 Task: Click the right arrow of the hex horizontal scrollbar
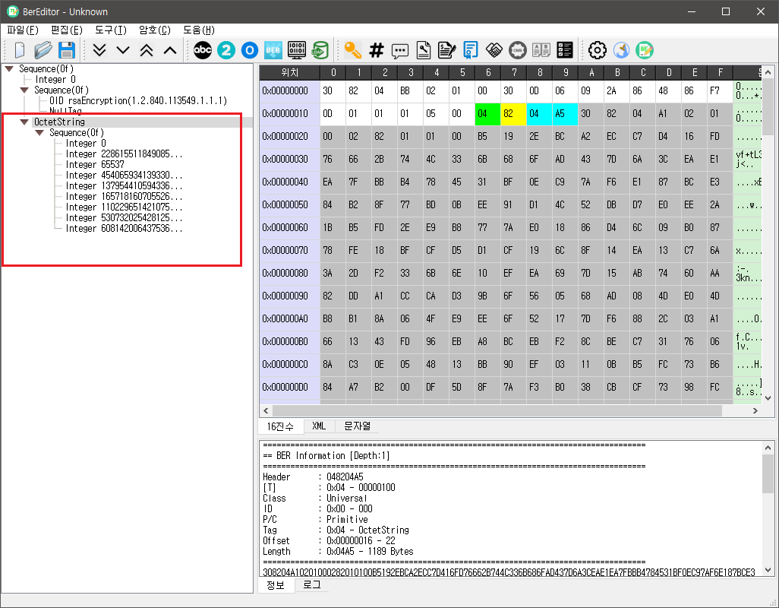click(755, 410)
